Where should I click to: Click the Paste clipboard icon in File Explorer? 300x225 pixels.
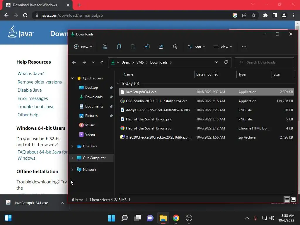pos(133,47)
